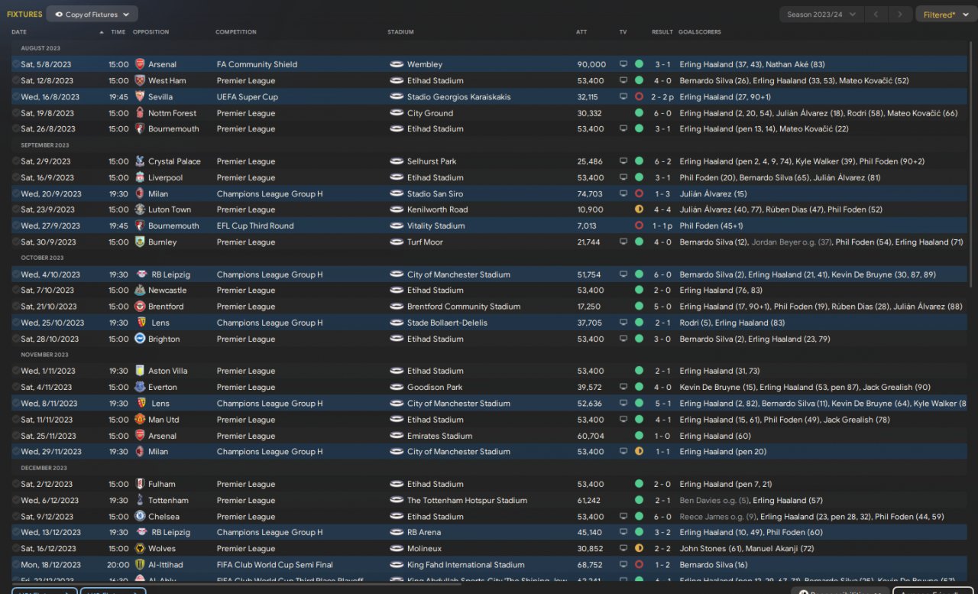978x594 pixels.
Task: Open the Stadio San Siro stadium link
Action: [x=436, y=194]
